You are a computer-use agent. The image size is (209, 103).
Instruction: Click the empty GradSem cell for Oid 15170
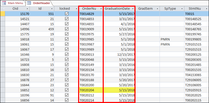point(148,14)
